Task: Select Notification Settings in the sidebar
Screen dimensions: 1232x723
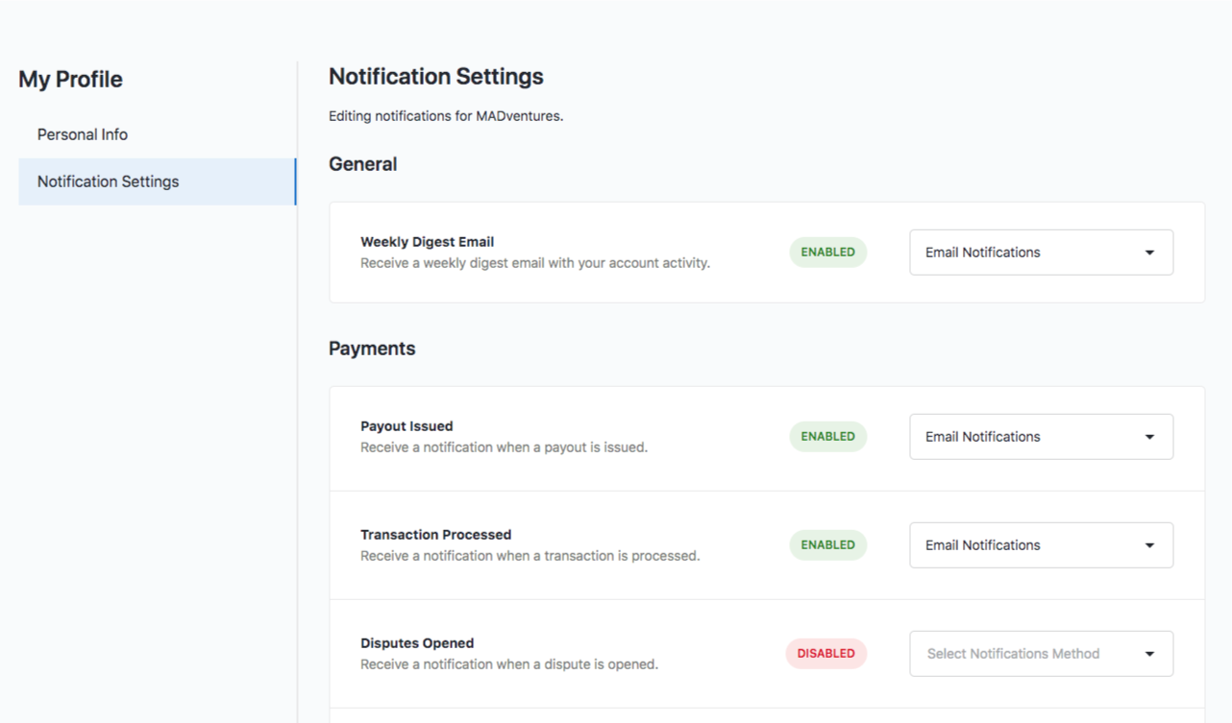Action: pos(108,181)
